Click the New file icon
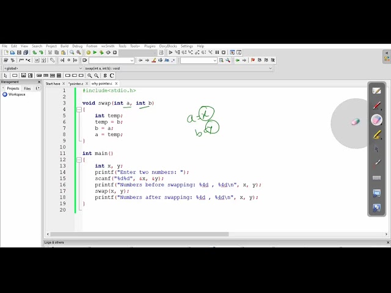391x293 pixels. coord(6,52)
